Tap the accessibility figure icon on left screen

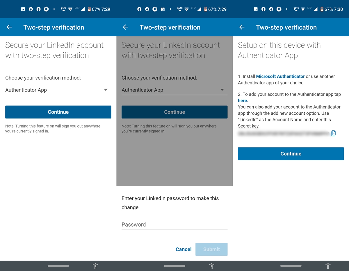[95, 266]
